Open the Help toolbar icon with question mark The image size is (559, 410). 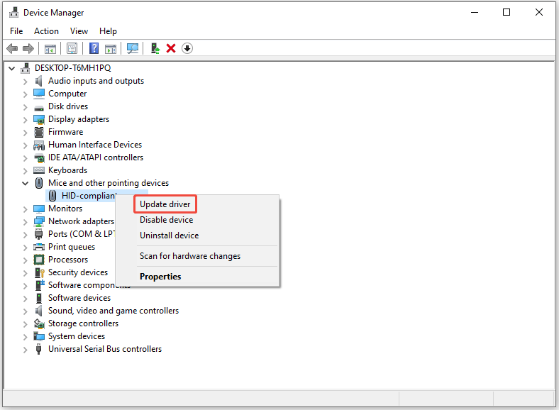94,48
